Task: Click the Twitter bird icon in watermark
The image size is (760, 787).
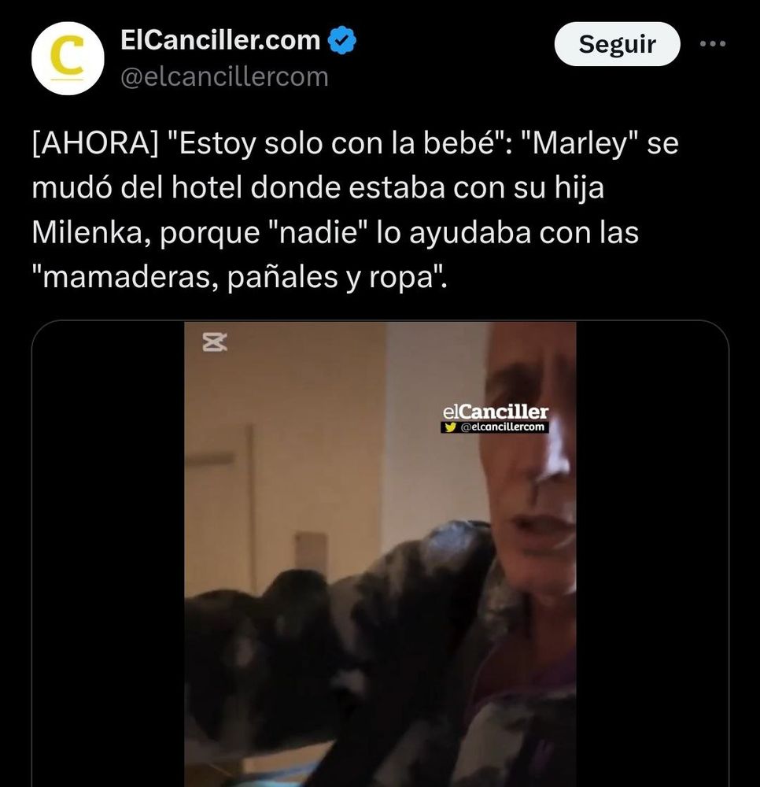Action: [x=451, y=427]
